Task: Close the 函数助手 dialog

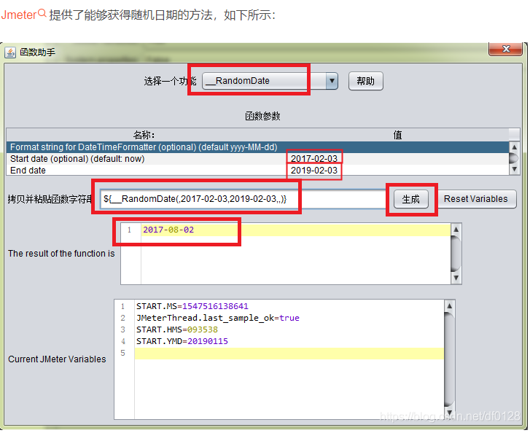Action: tap(506, 50)
